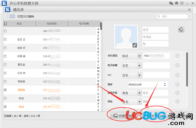Select the orange 常晓娟 contact name

click(x=21, y=90)
